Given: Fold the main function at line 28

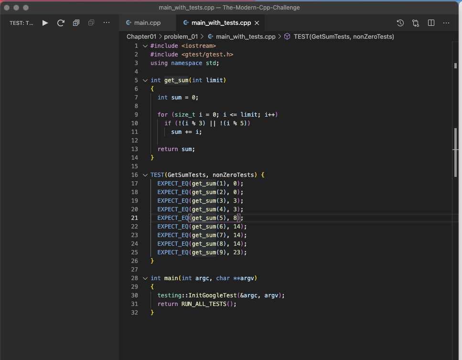Looking at the screenshot, I should [x=145, y=278].
